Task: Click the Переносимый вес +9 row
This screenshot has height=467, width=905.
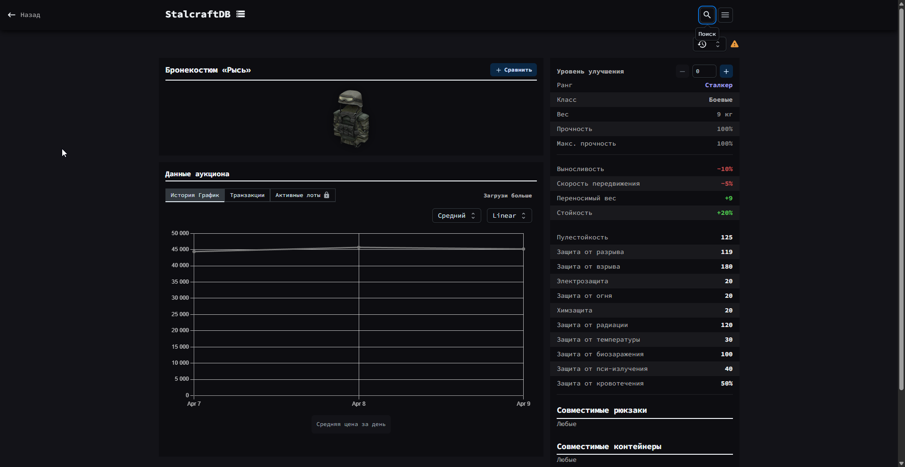Action: tap(644, 198)
